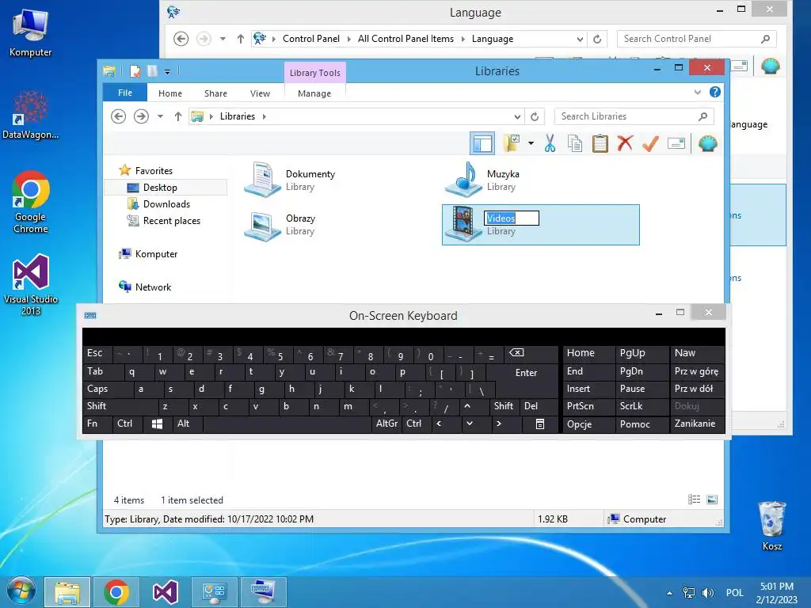Viewport: 811px width, 608px height.
Task: Click the Esc key on On-Screen Keyboard
Action: tap(97, 353)
